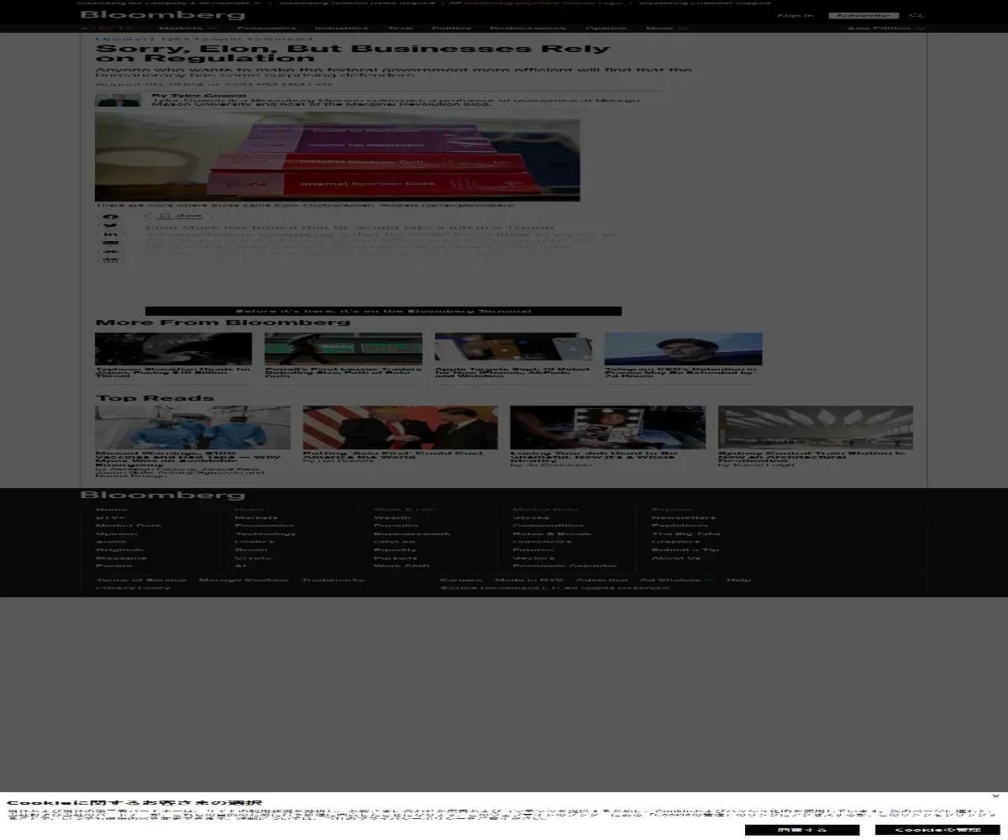This screenshot has width=1008, height=840.
Task: Click the tax code books article image
Action: click(x=338, y=157)
